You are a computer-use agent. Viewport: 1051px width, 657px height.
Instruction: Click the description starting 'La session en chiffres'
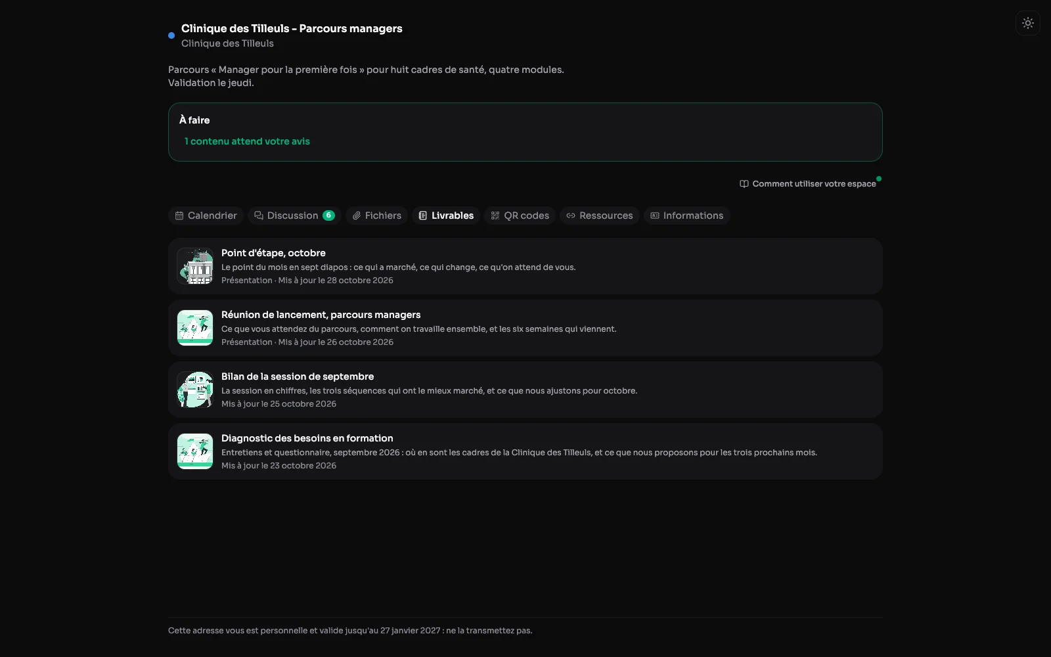point(429,391)
